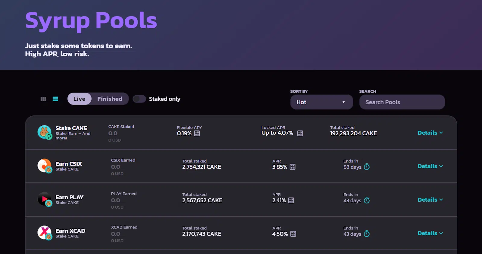Click 2,170,743 CAKE total staked value

click(202, 234)
